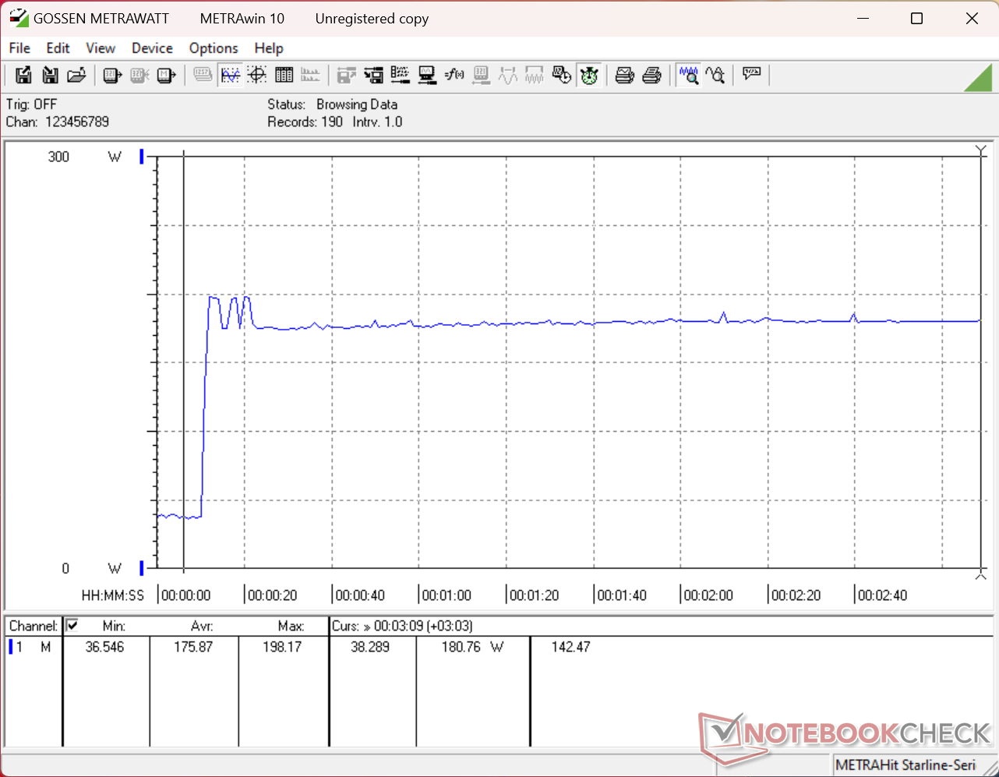Viewport: 999px width, 777px height.
Task: Click the Curs: 00:03:09 (+03:03) header
Action: click(x=402, y=626)
